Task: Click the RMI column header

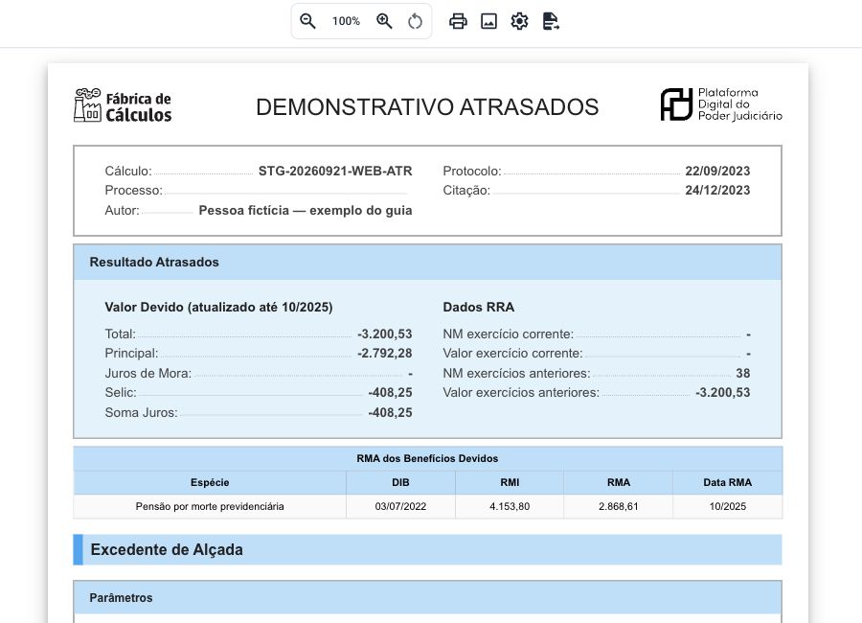Action: (x=510, y=483)
